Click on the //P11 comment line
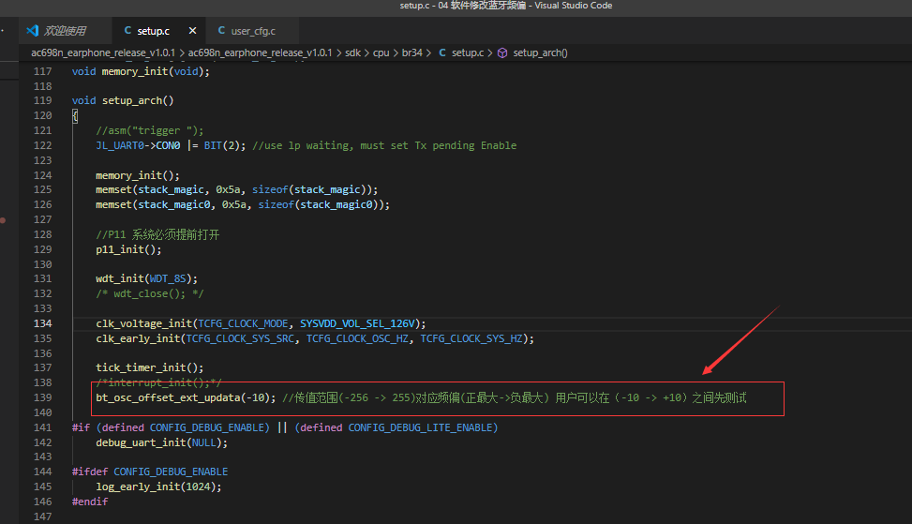The height and width of the screenshot is (524, 912). [x=157, y=234]
